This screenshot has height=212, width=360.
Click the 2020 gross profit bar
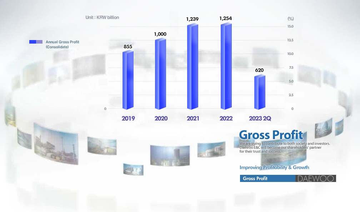160,74
